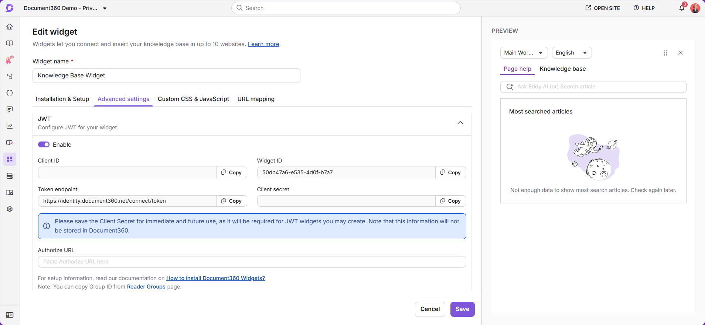Click the Ask Eddy AI search field
The image size is (705, 325).
point(593,87)
